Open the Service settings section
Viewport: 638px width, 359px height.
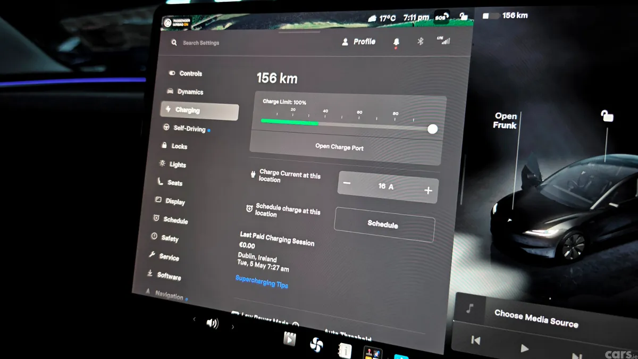point(164,256)
